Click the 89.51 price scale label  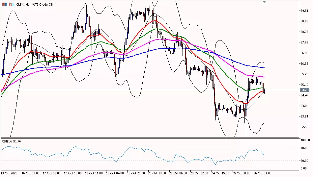click(304, 11)
